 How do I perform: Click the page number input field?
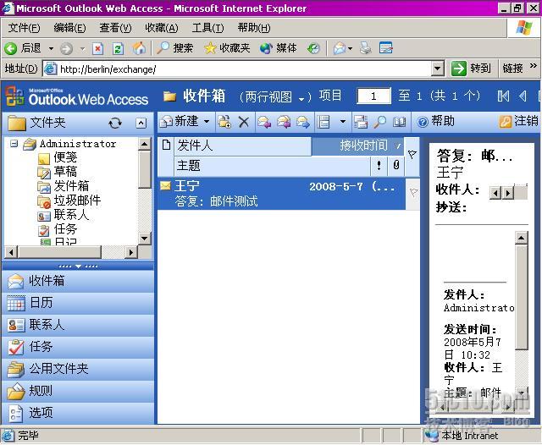(373, 96)
